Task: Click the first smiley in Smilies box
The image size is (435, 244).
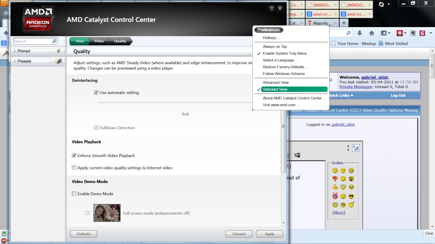Action: (x=335, y=171)
